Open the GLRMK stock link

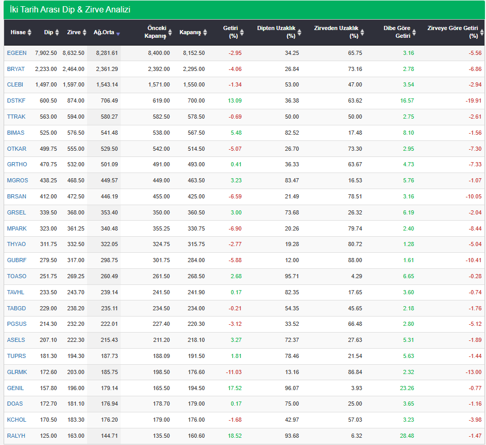pos(17,372)
